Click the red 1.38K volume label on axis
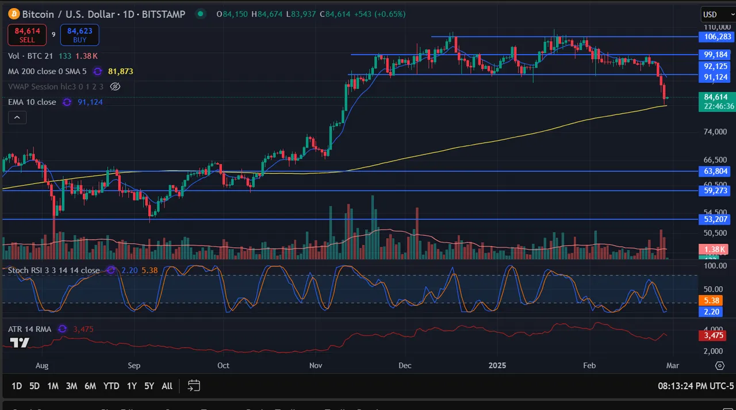The height and width of the screenshot is (410, 736). (714, 250)
